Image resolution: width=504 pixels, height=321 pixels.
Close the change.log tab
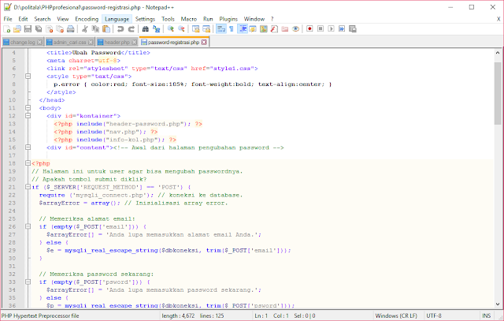[x=39, y=42]
